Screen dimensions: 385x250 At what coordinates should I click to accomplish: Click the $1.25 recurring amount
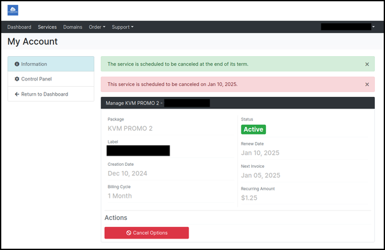249,198
